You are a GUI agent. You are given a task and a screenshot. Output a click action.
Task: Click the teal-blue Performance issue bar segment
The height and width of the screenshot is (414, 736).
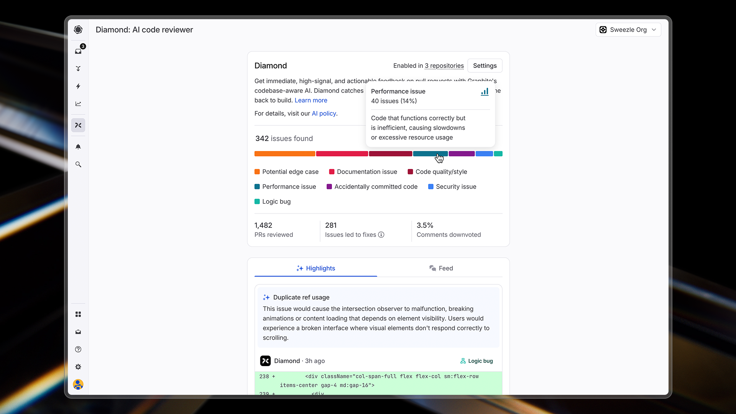click(x=430, y=154)
